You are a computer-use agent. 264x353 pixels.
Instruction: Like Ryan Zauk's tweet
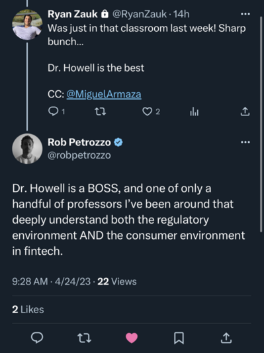148,111
